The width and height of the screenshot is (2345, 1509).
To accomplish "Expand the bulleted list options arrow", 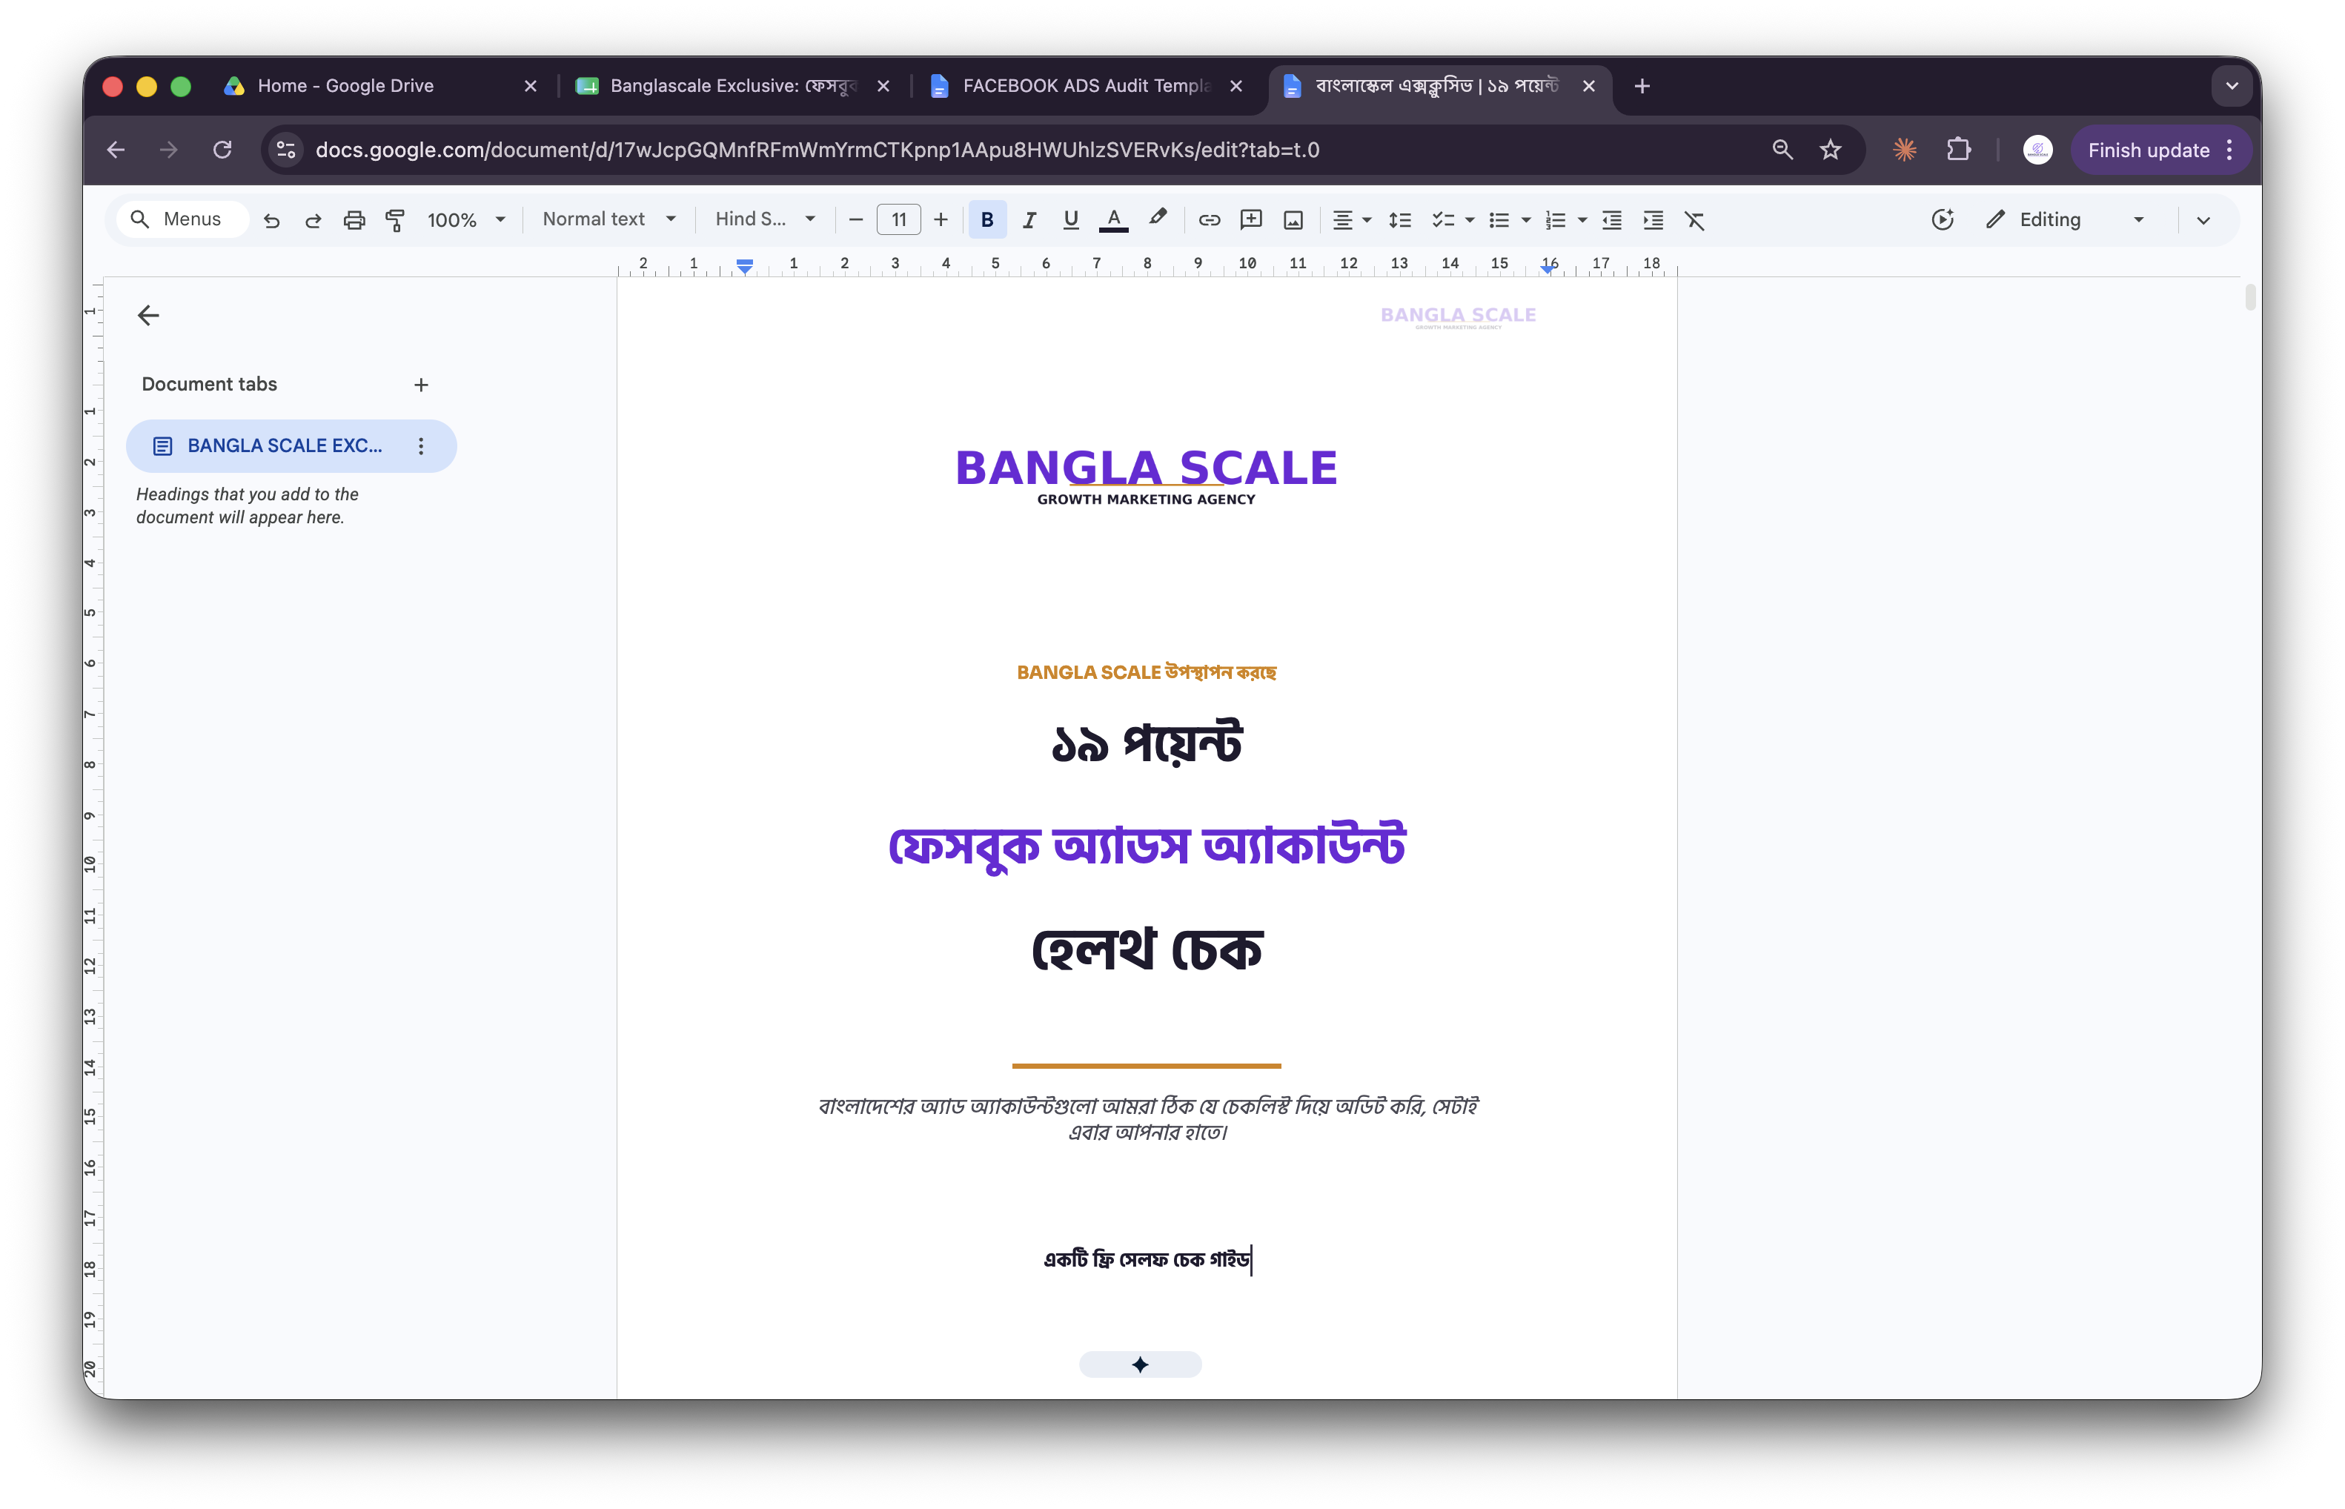I will (1526, 220).
